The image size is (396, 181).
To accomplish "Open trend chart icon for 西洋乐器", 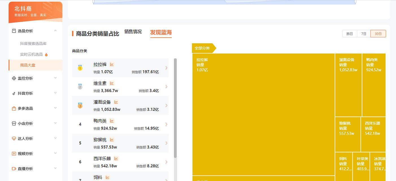I will [x=116, y=158].
